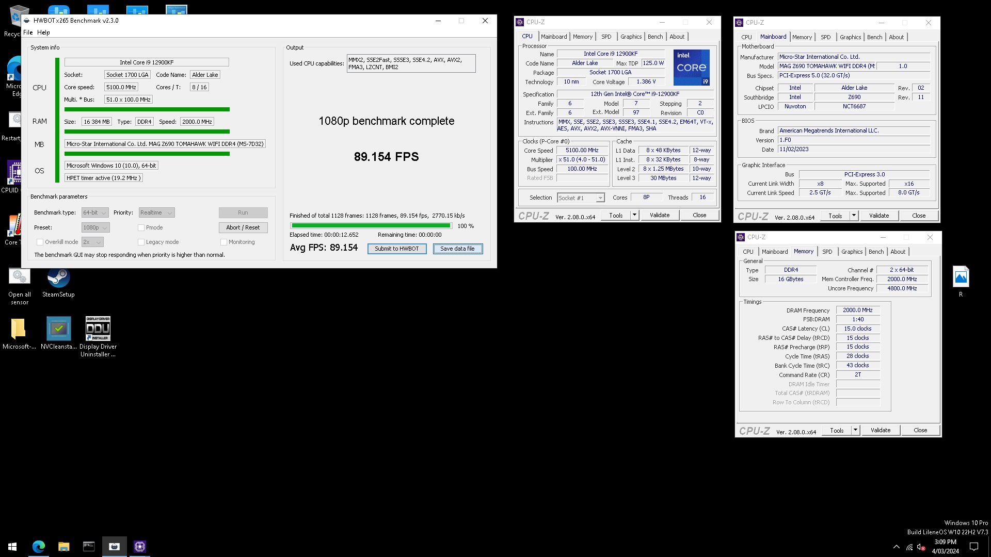Viewport: 991px width, 557px height.
Task: Switch to the Bench tab in the CPU-tab CPU-Z window
Action: pos(655,37)
